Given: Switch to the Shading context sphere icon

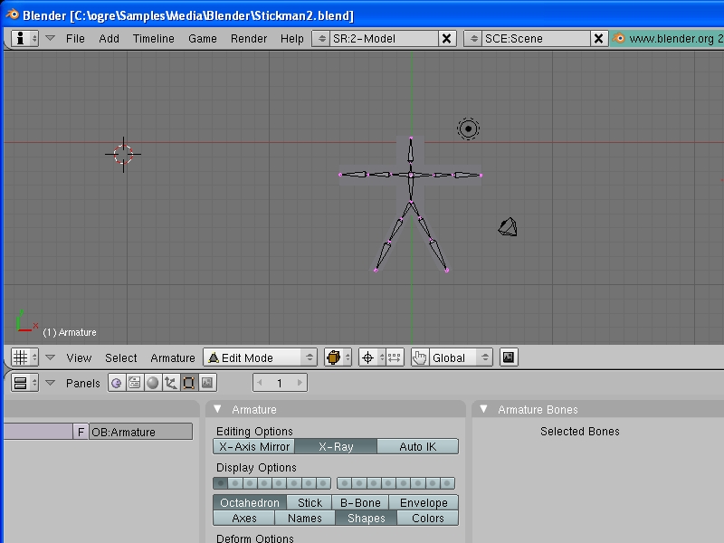Looking at the screenshot, I should click(x=152, y=383).
